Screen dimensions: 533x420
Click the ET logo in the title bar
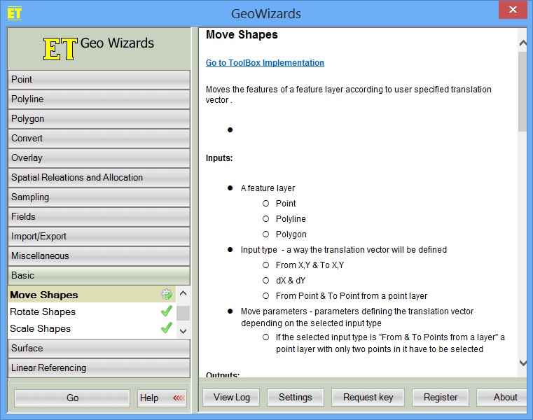coord(14,13)
